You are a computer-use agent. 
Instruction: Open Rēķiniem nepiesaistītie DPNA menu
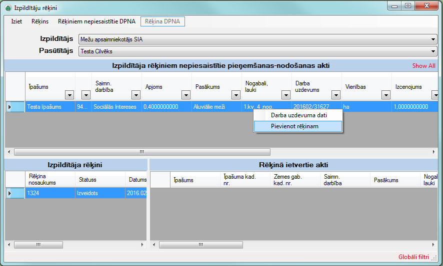96,22
